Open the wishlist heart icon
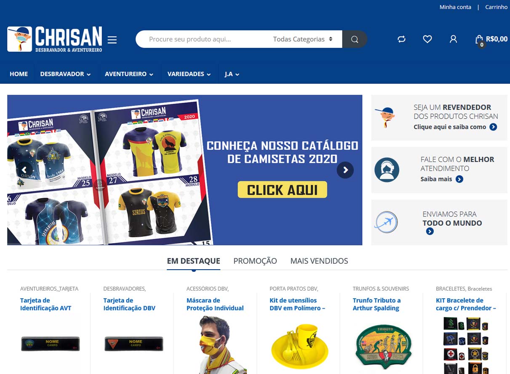This screenshot has width=510, height=374. (x=427, y=39)
